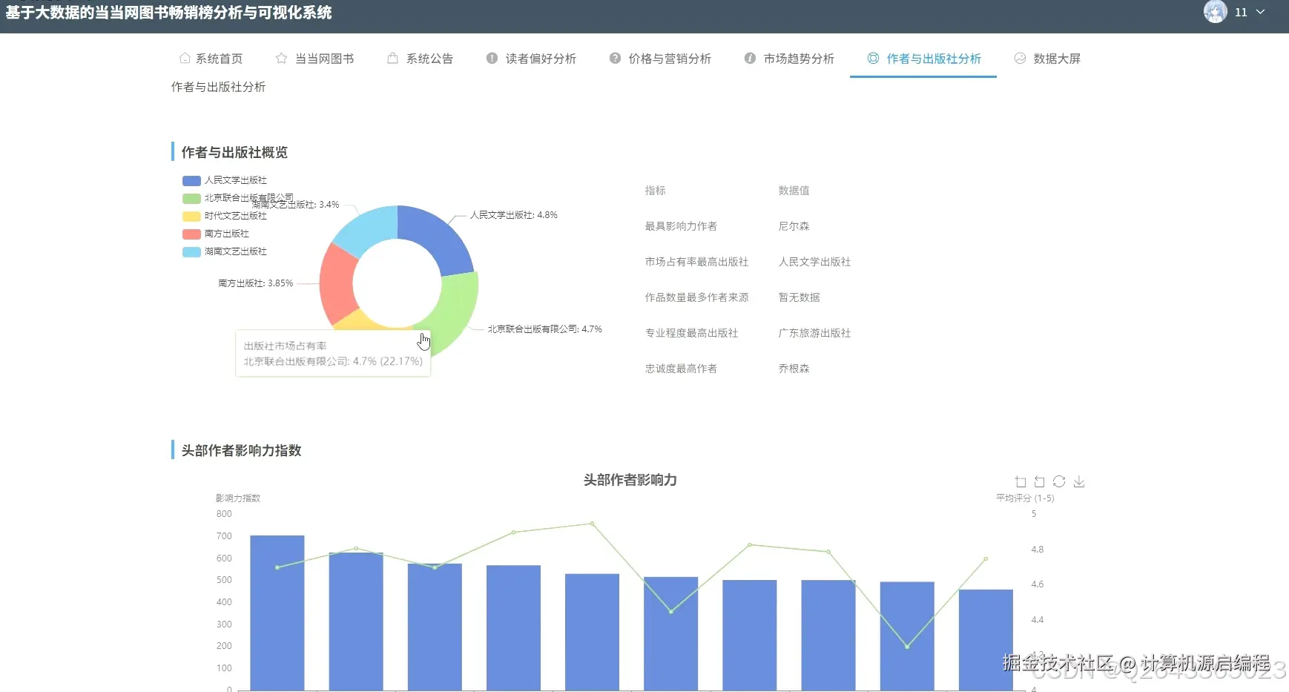The height and width of the screenshot is (692, 1289).
Task: Click the system title in the header
Action: 168,13
